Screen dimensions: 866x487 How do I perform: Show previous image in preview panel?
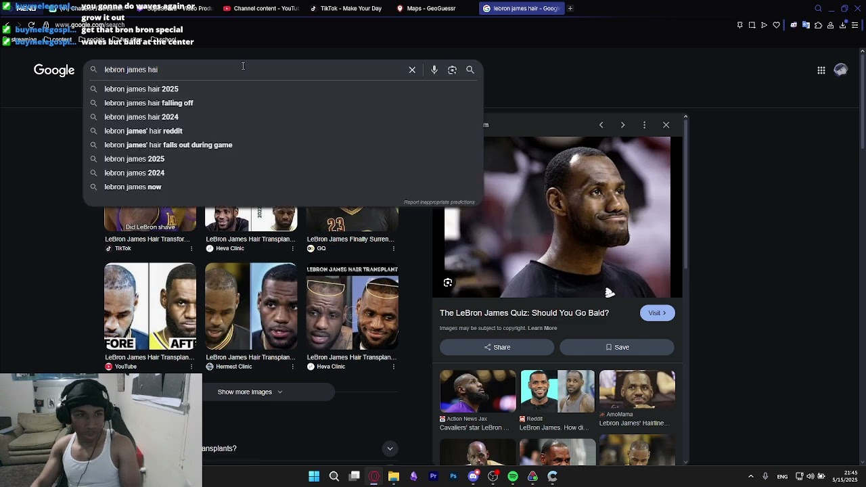point(601,125)
